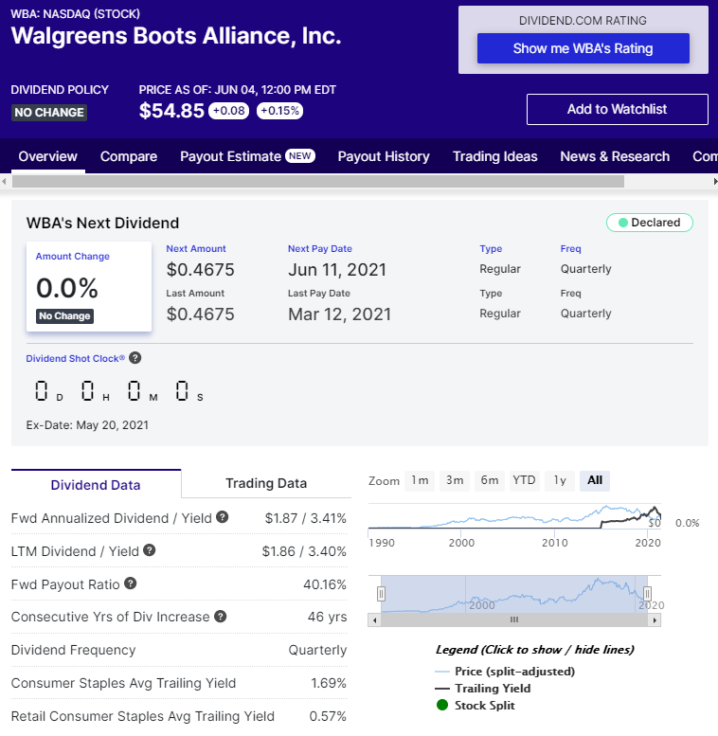
Task: Click the Amount Change label link
Action: 73,257
